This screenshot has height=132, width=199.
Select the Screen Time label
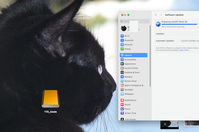point(130,113)
